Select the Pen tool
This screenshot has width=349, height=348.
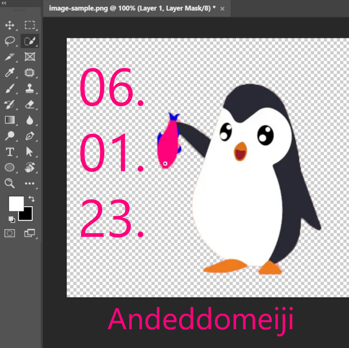pyautogui.click(x=29, y=136)
